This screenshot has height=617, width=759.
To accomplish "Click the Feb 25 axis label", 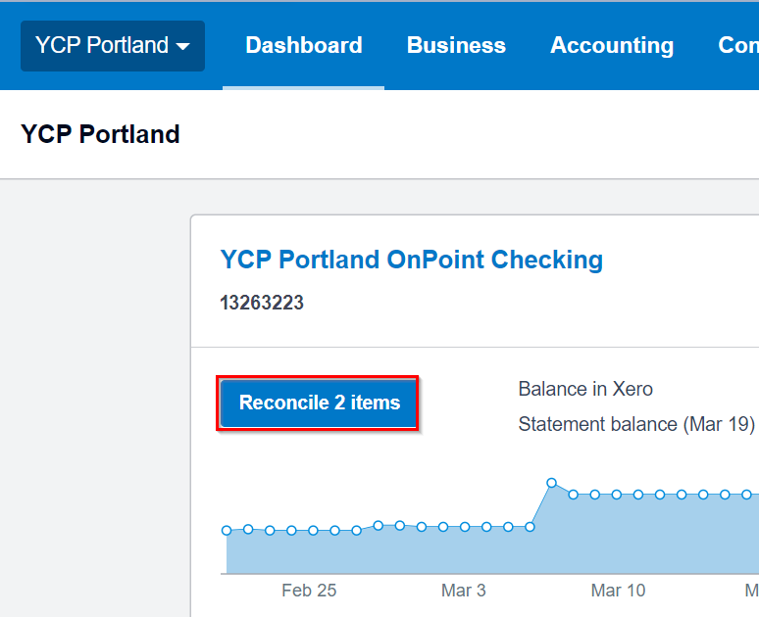I will click(x=309, y=591).
